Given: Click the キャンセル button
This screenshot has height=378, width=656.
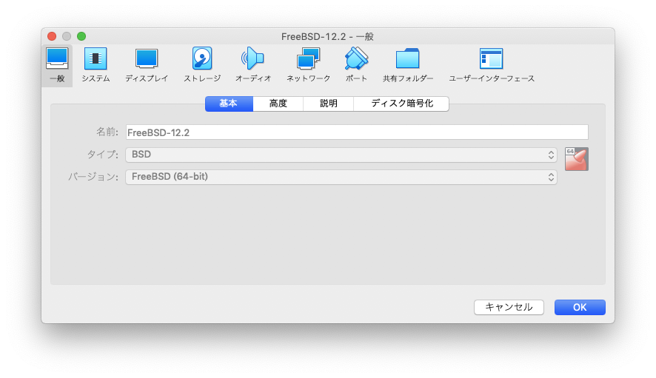Looking at the screenshot, I should coord(509,307).
